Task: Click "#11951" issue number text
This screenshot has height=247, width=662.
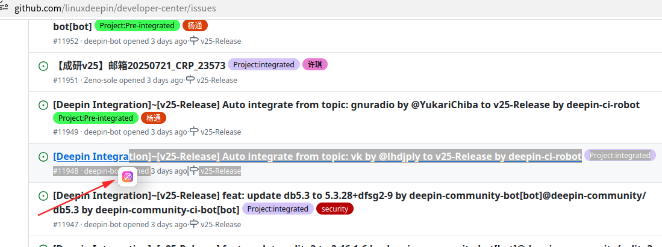Action: (x=66, y=80)
